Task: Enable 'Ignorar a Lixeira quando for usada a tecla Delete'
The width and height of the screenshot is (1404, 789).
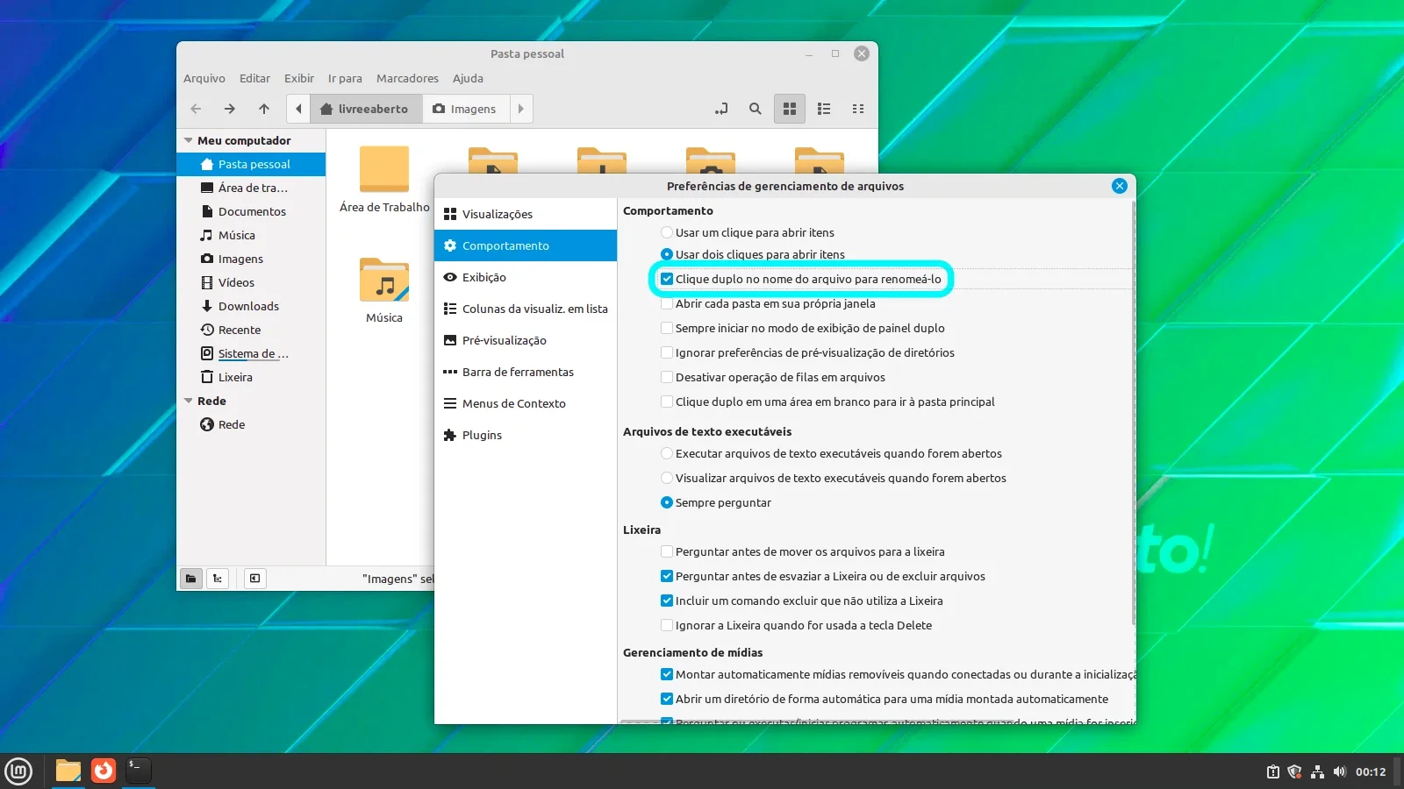Action: [796, 626]
